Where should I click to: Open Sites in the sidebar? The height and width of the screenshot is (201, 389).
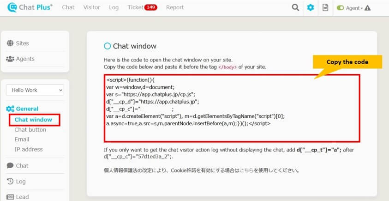(22, 43)
